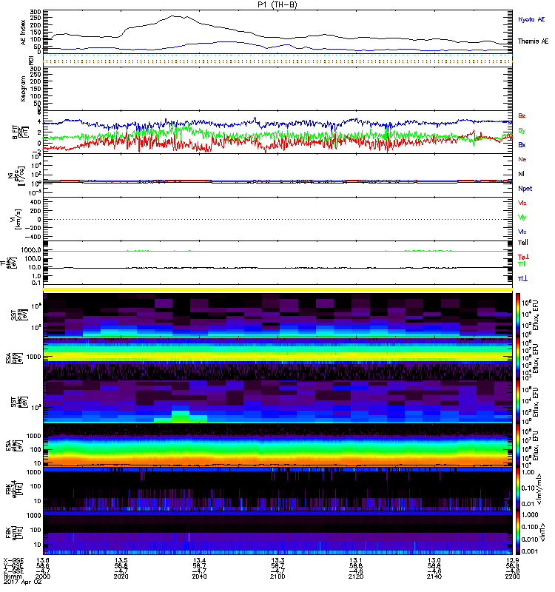Click the FBK edc34 wave spectrogram panel
The image size is (555, 592).
click(x=277, y=489)
